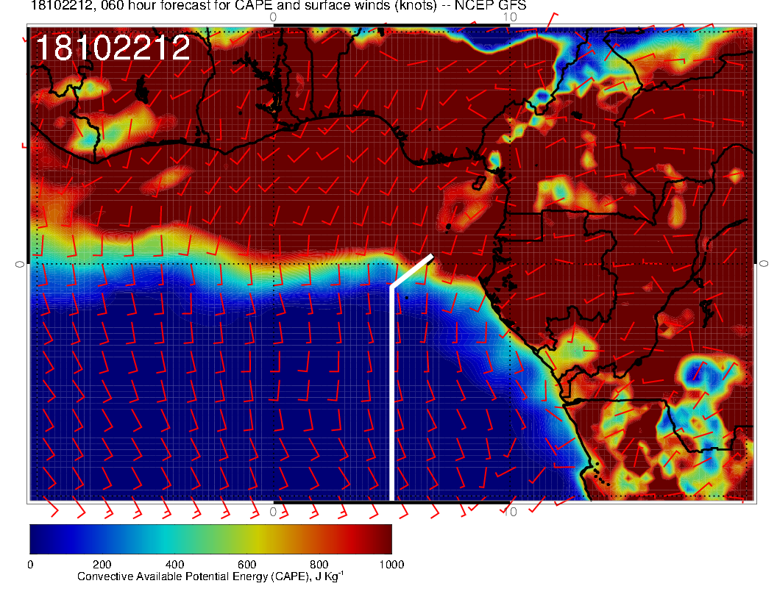The width and height of the screenshot is (777, 600).
Task: Click the 400 tick label under colorbar
Action: coord(174,565)
